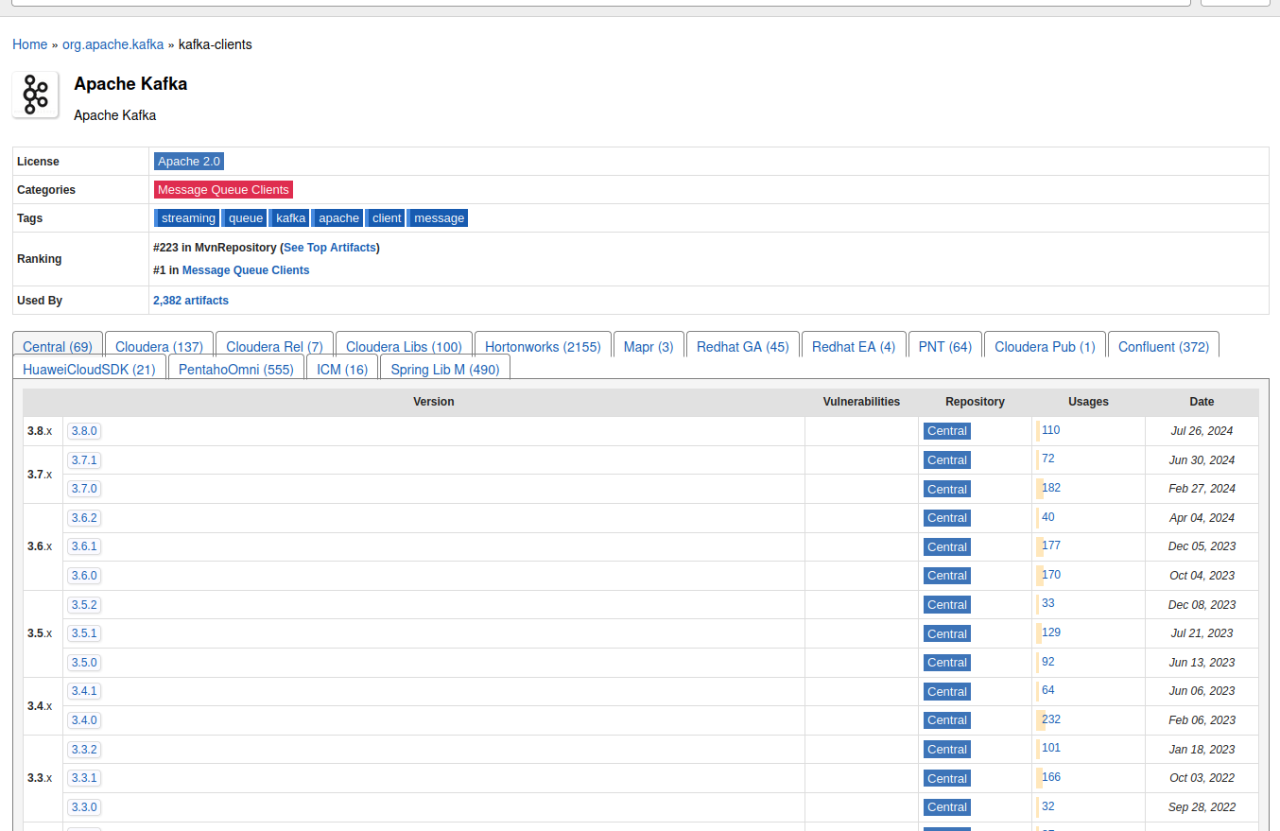Open version 3.5.0
Viewport: 1280px width, 831px height.
(x=84, y=663)
